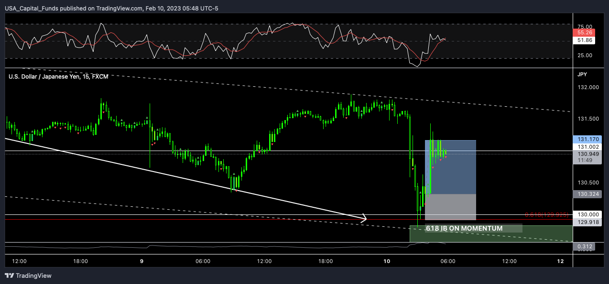Viewport: 609px width, 284px height.
Task: Click the 130.500 price axis label
Action: [588, 183]
